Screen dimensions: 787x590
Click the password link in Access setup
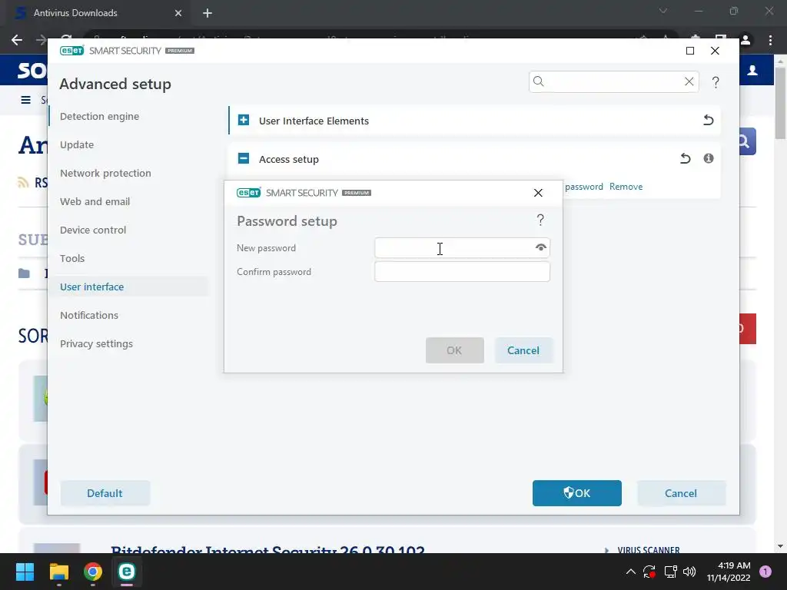pyautogui.click(x=584, y=187)
